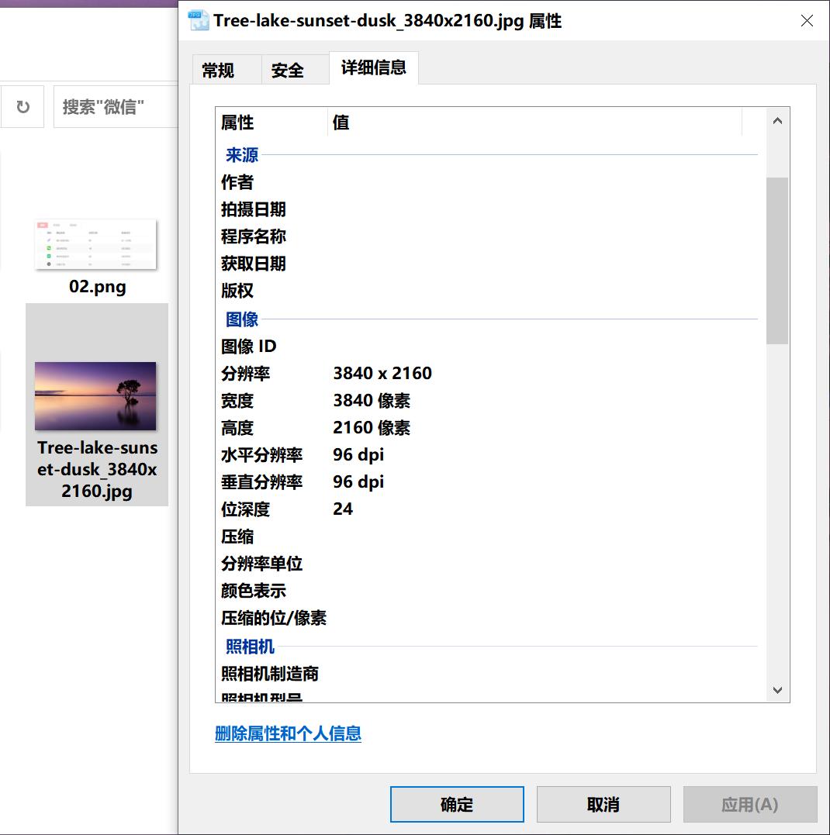Click the 应用 button
The height and width of the screenshot is (835, 830).
pyautogui.click(x=749, y=804)
